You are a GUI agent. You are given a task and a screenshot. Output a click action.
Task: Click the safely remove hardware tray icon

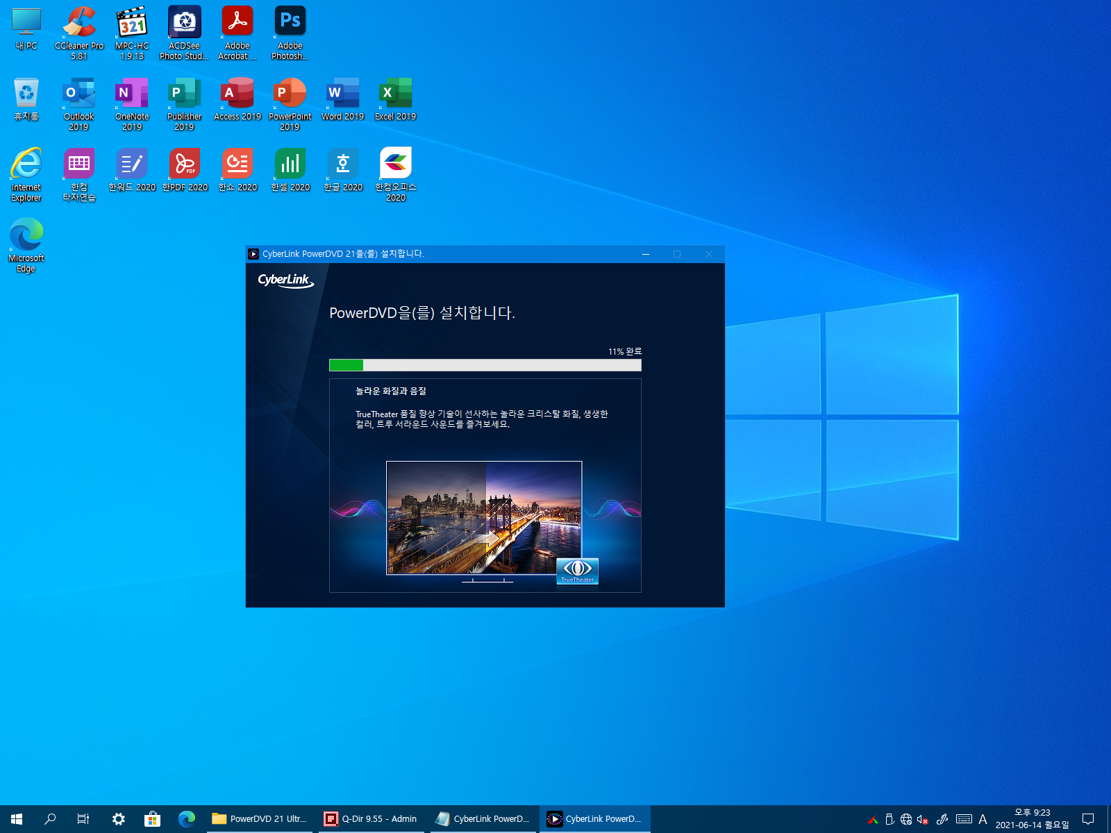coord(889,819)
